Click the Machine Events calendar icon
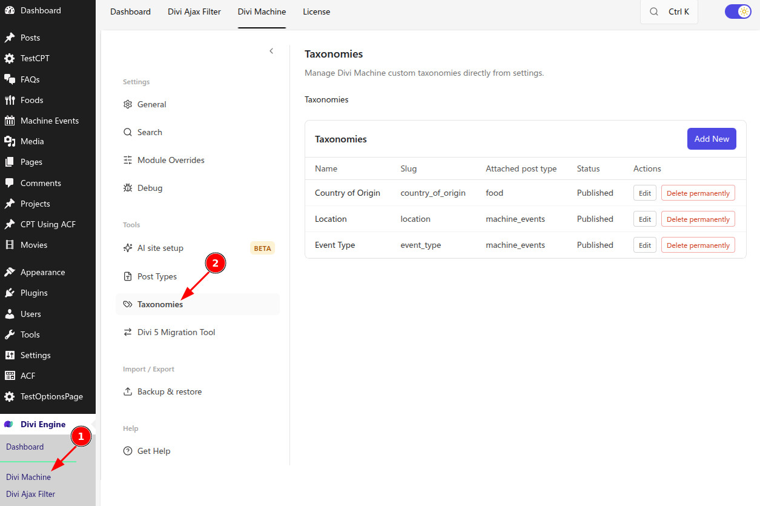The width and height of the screenshot is (760, 506). point(9,121)
